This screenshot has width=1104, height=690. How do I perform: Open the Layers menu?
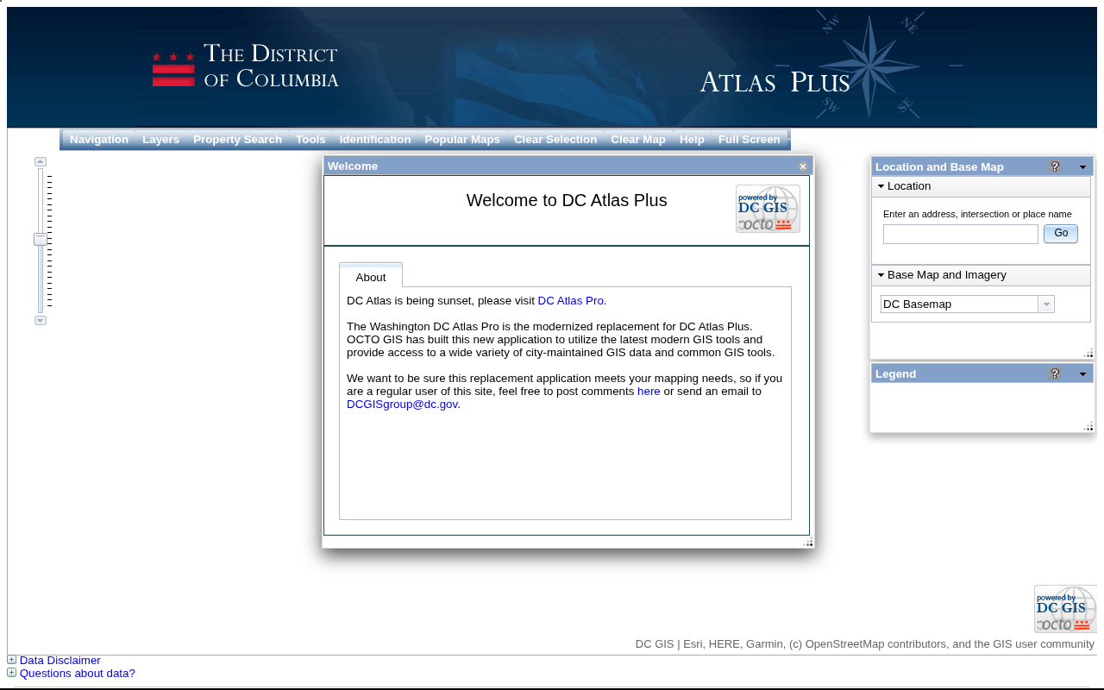160,140
